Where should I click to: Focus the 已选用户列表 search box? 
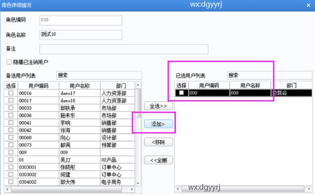tap(269, 75)
